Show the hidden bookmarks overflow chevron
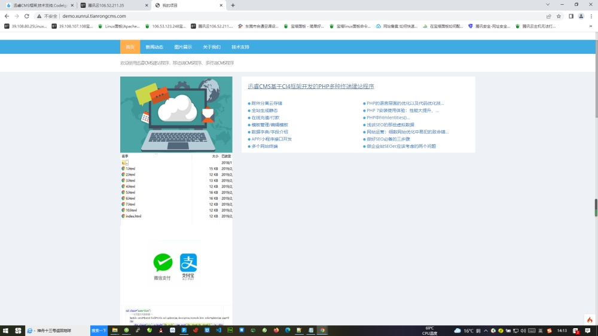The width and height of the screenshot is (598, 336). 591,26
